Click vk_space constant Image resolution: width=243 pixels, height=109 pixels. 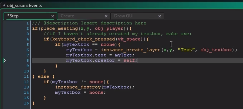129,39
